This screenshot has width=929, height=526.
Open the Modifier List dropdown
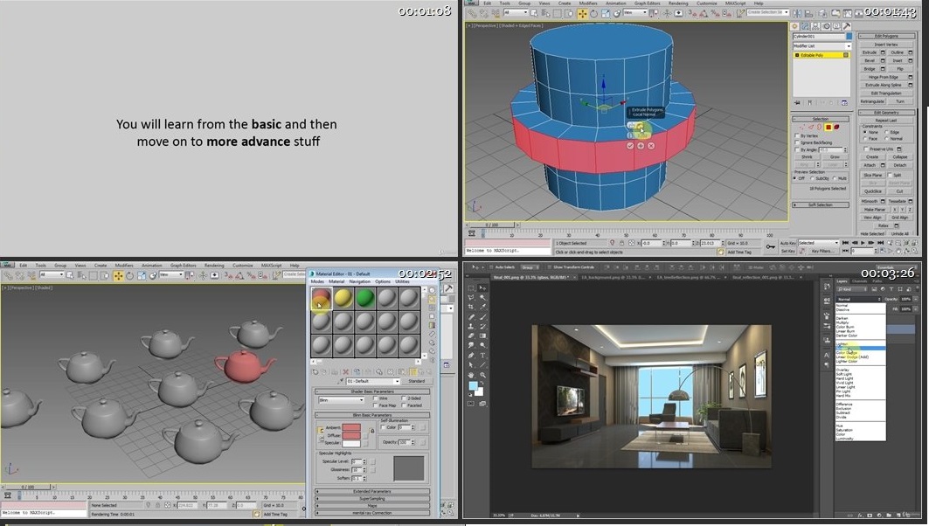point(822,45)
